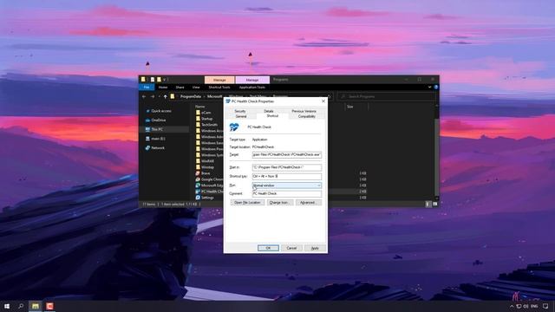Click the Forward arrow in File Explorer
This screenshot has height=312, width=555.
153,96
